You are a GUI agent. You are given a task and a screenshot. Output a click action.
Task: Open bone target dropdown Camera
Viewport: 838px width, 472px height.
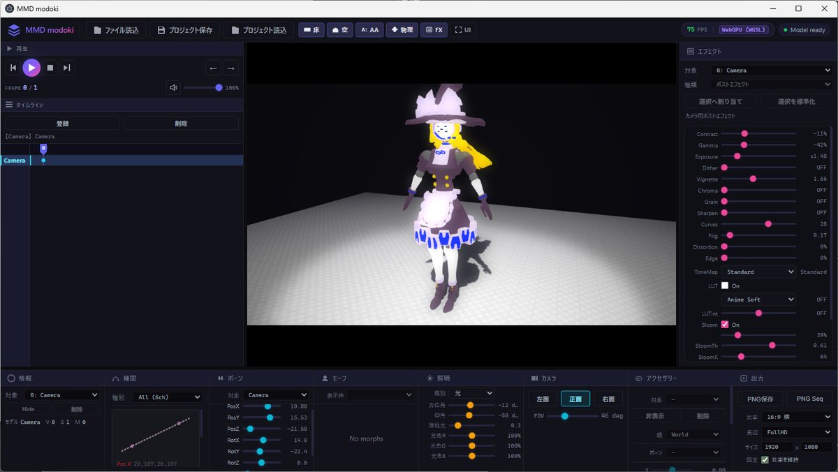[276, 394]
